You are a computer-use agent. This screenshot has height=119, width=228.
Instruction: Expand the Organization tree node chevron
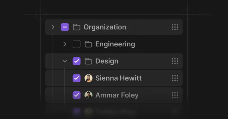[x=53, y=27]
